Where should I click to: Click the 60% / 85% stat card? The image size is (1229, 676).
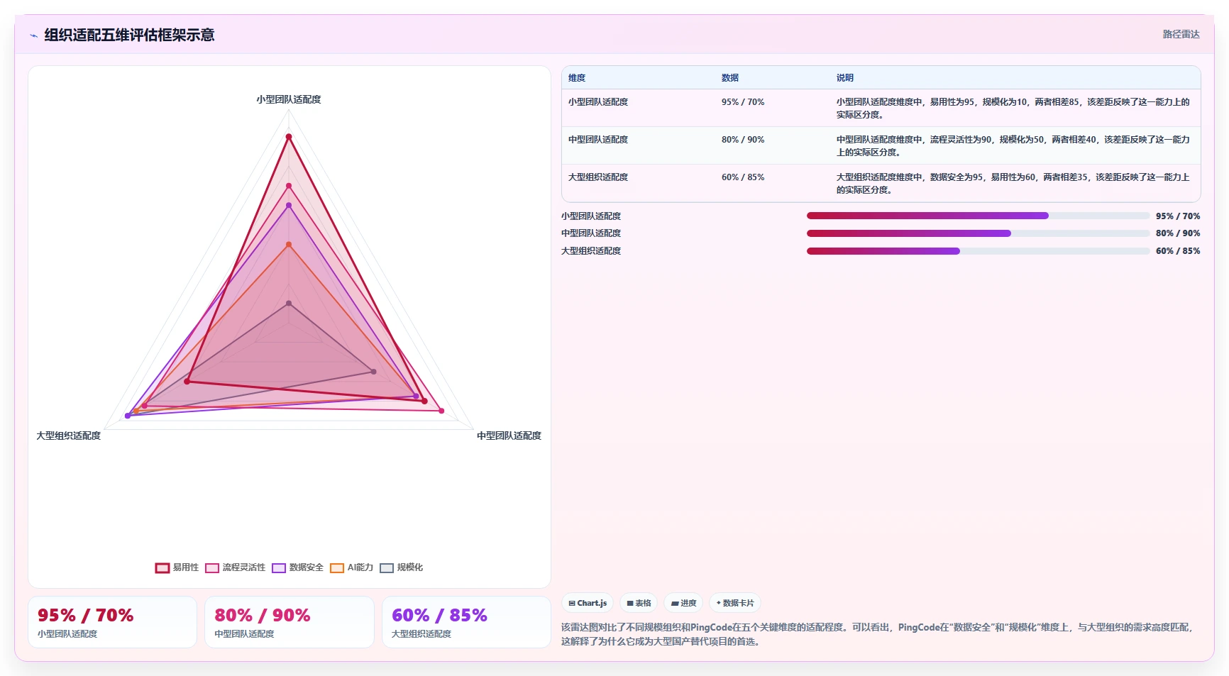coord(466,622)
